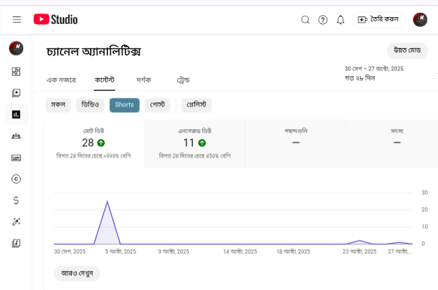Open Community from the sidebar
Viewport: 438px width, 290px height.
[16, 136]
